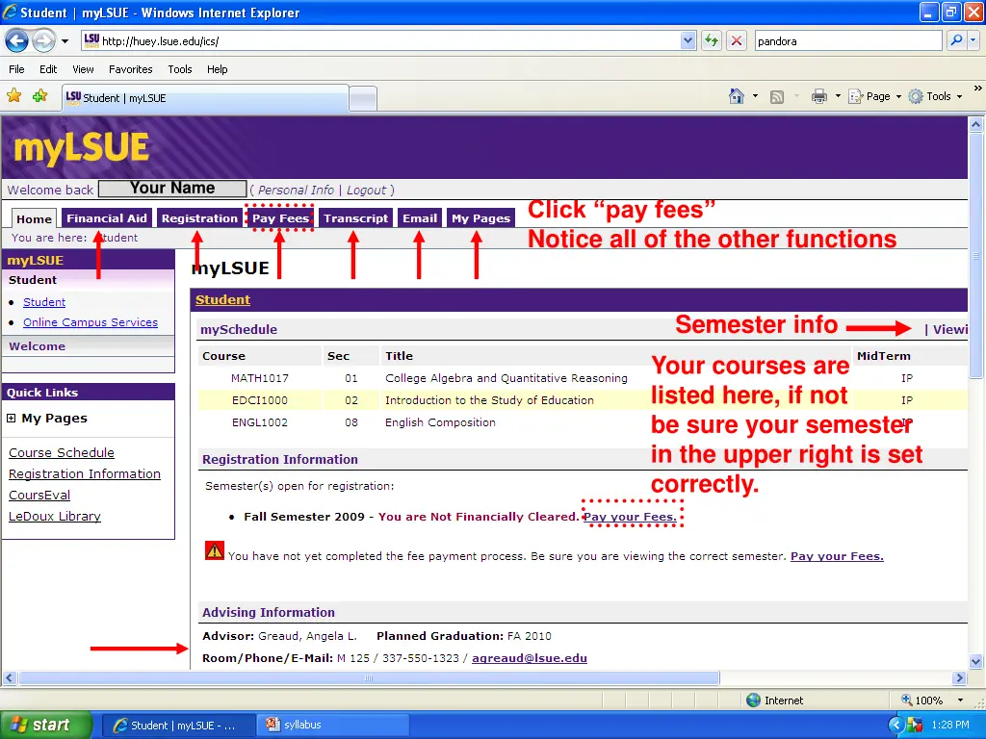This screenshot has height=739, width=986.
Task: Show more toolbar commands chevron
Action: (977, 89)
